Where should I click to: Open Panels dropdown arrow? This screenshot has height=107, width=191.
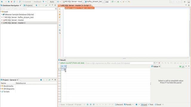point(133,105)
